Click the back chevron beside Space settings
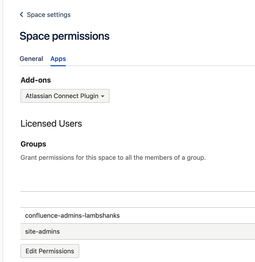 tap(21, 15)
